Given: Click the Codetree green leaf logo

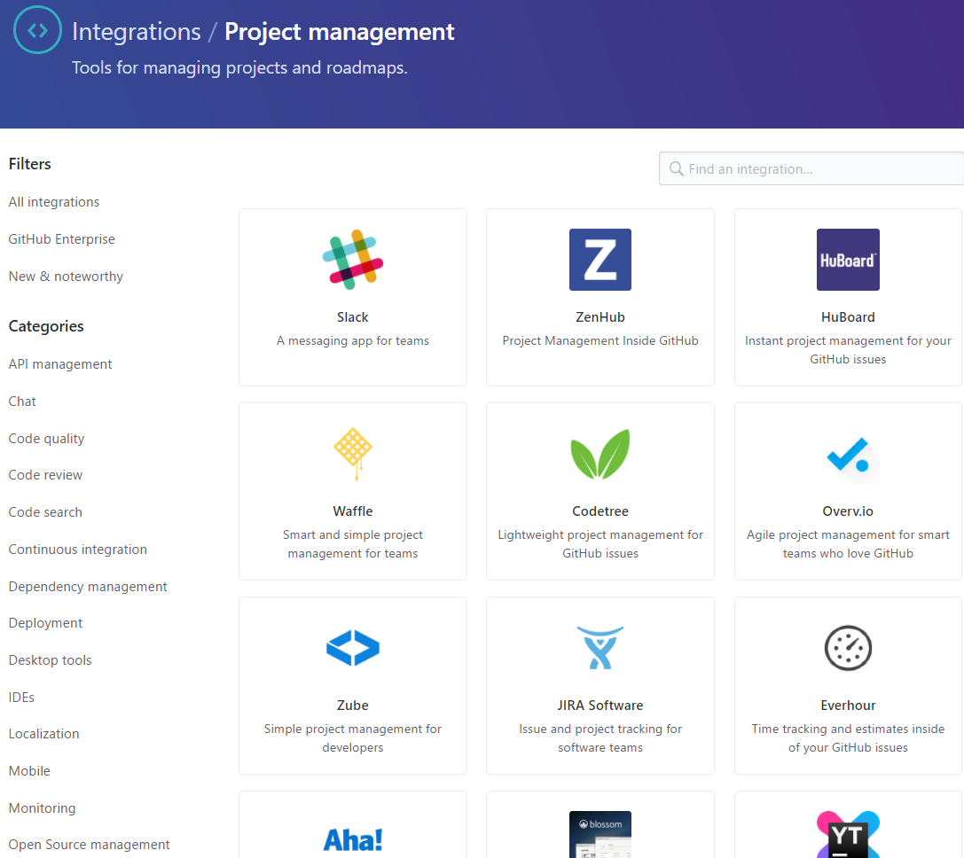Looking at the screenshot, I should (x=600, y=454).
